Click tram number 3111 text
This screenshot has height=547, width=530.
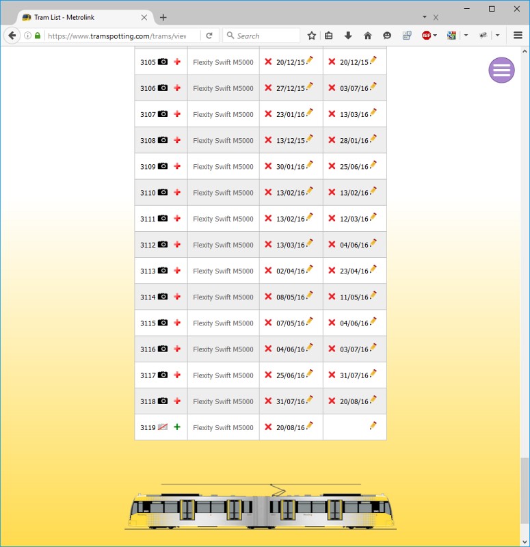[148, 219]
